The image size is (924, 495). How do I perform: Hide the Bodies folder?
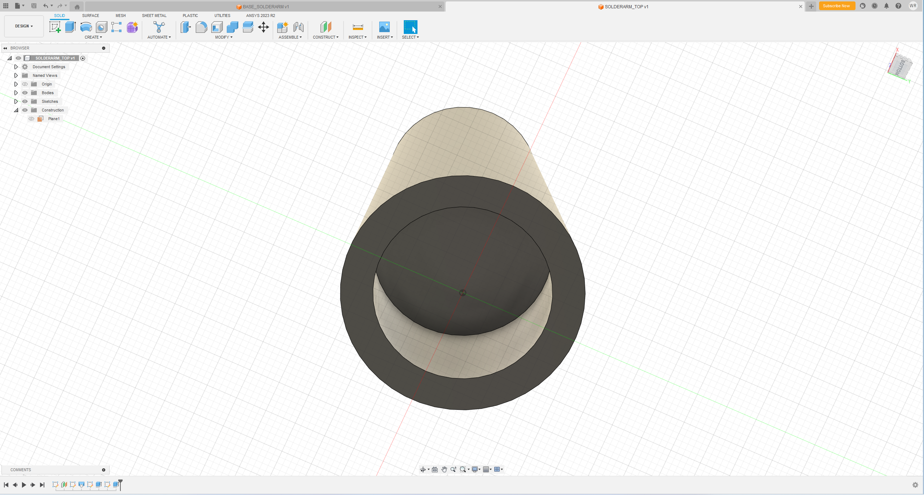pyautogui.click(x=25, y=93)
